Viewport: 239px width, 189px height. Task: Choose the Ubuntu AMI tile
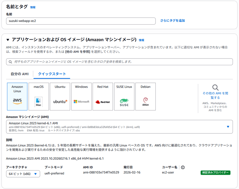pyautogui.click(x=60, y=96)
